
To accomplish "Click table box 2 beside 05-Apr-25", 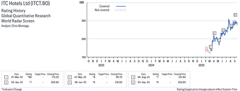I will [x=6, y=82].
